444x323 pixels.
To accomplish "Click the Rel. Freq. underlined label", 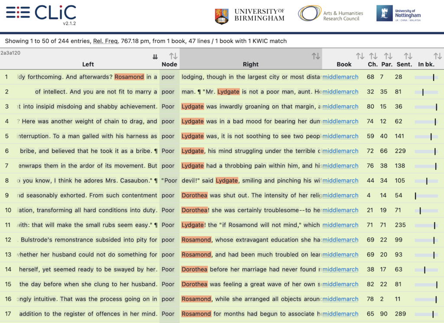I will 105,41.
